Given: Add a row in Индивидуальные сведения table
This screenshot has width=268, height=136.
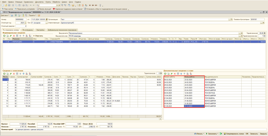Looking at the screenshot, I should pyautogui.click(x=4, y=36).
